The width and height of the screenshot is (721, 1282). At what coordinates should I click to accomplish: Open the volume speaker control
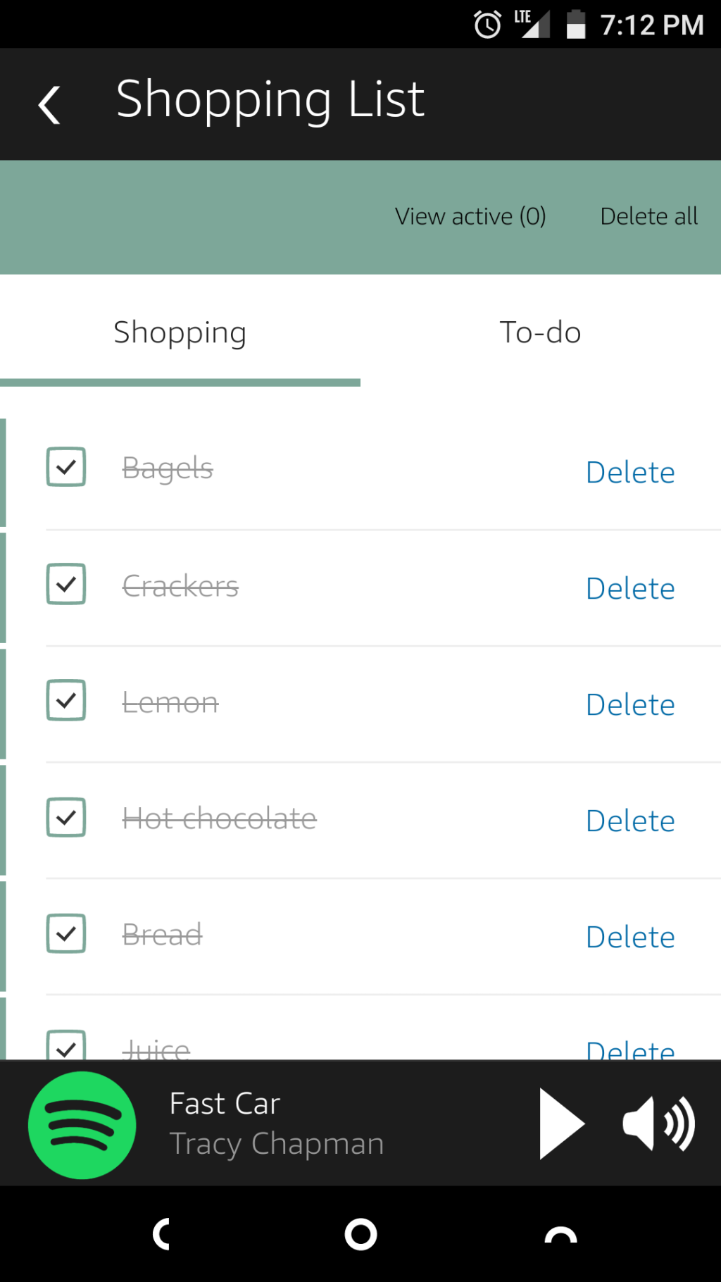pos(659,1124)
